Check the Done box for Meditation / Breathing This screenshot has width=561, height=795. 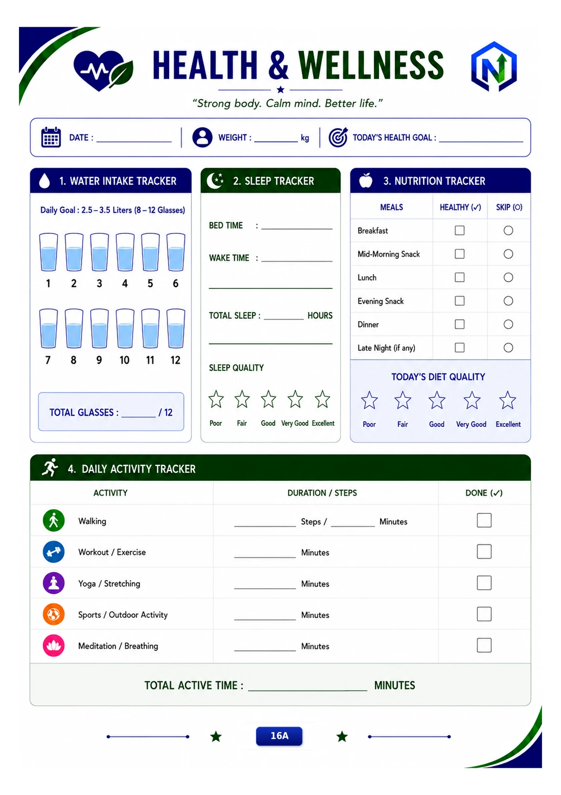tap(484, 645)
